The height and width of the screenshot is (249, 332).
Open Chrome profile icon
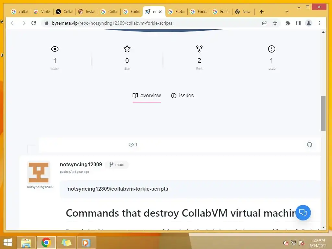point(309,23)
